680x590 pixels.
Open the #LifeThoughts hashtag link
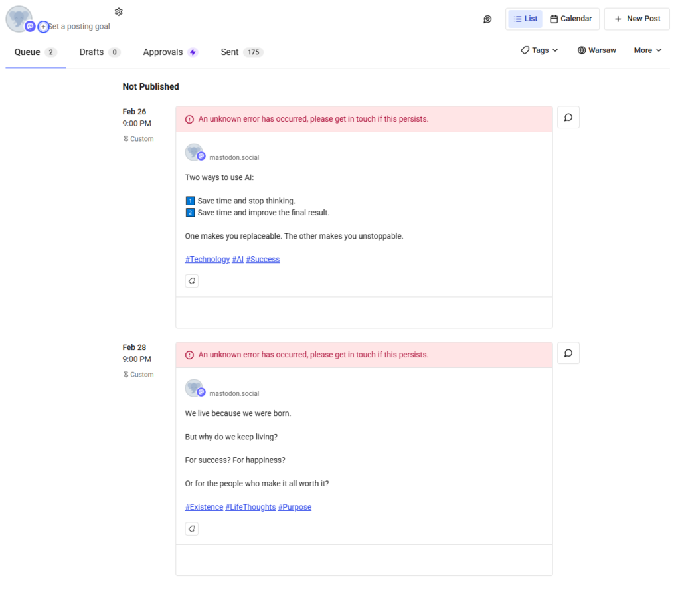[250, 508]
